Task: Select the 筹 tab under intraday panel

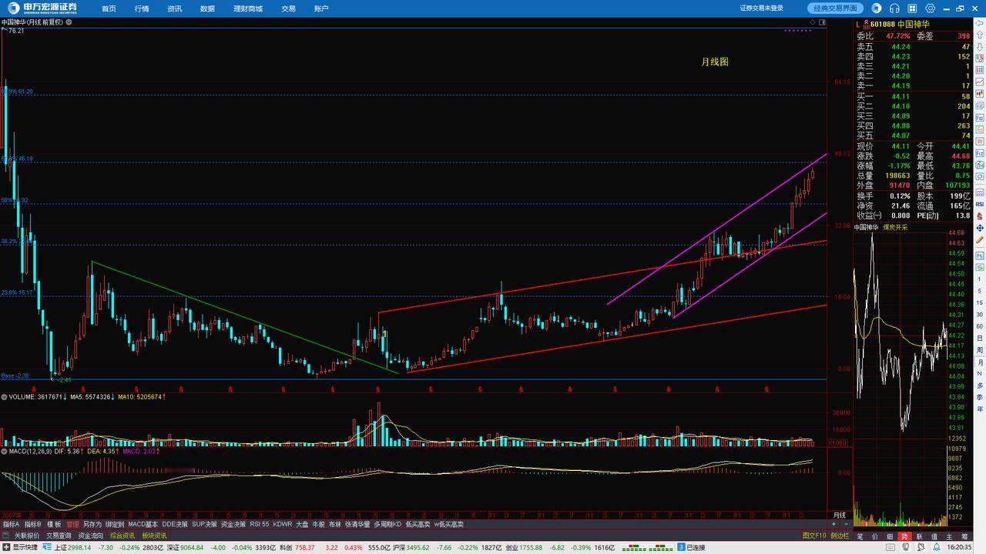Action: point(964,536)
